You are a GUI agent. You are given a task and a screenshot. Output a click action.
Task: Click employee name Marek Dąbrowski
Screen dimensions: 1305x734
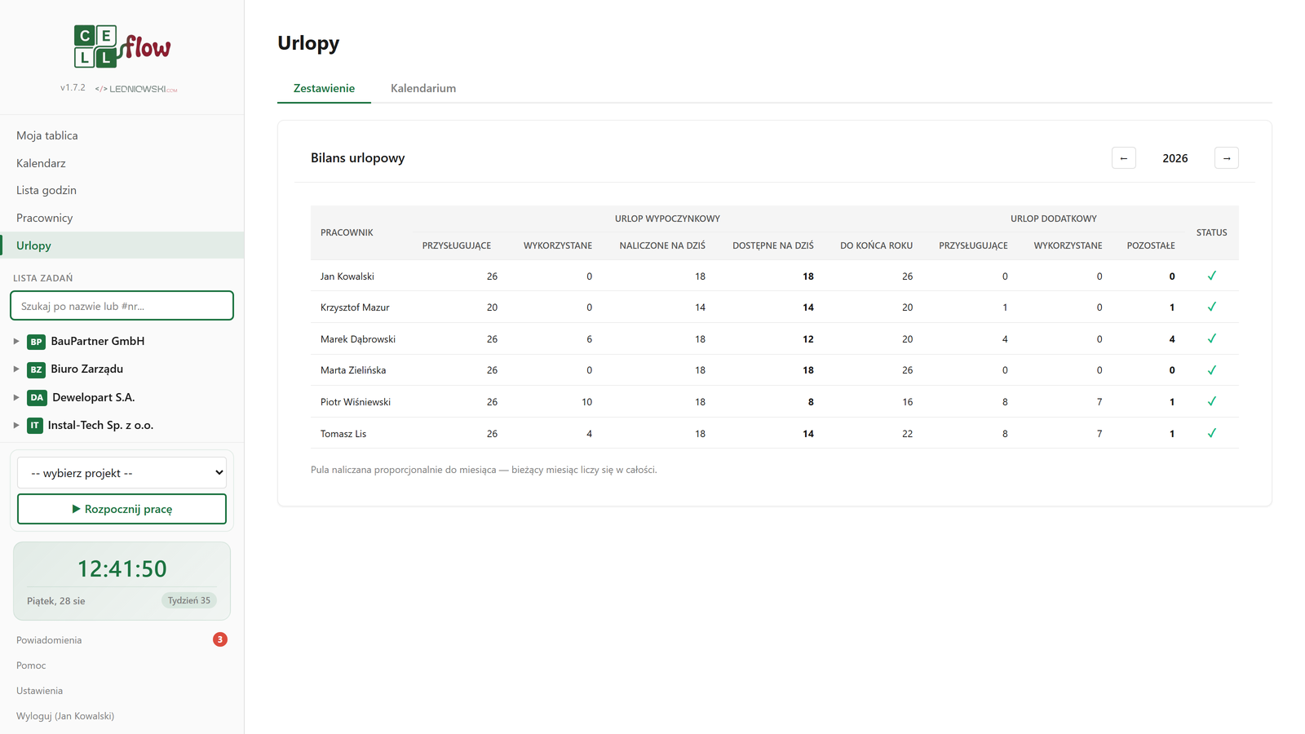tap(358, 339)
